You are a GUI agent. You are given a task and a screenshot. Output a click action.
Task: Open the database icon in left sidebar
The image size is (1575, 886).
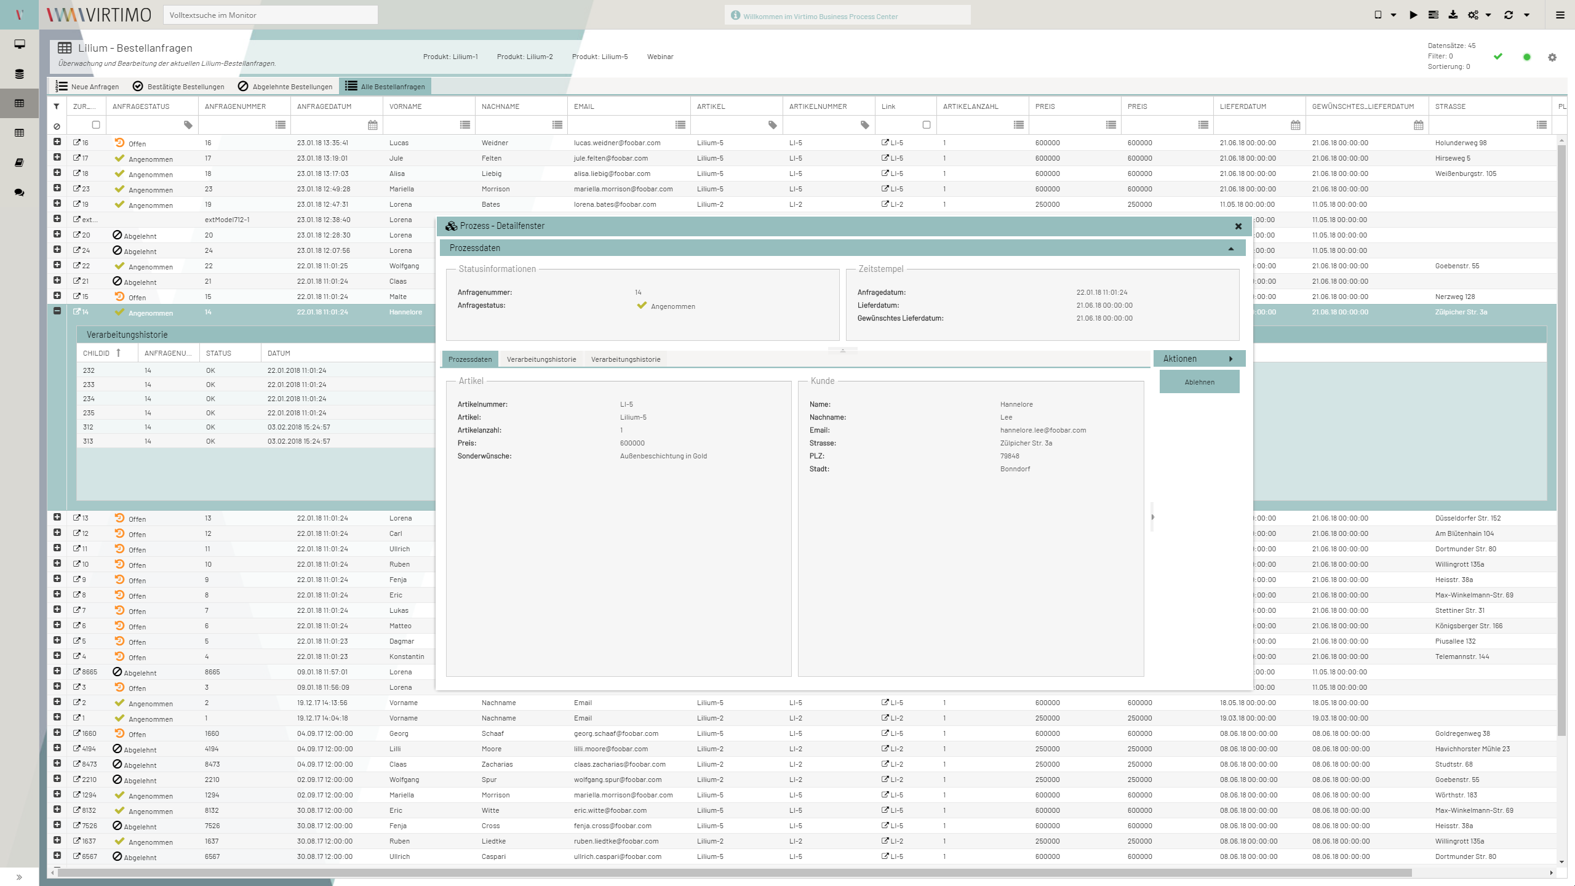click(x=19, y=74)
